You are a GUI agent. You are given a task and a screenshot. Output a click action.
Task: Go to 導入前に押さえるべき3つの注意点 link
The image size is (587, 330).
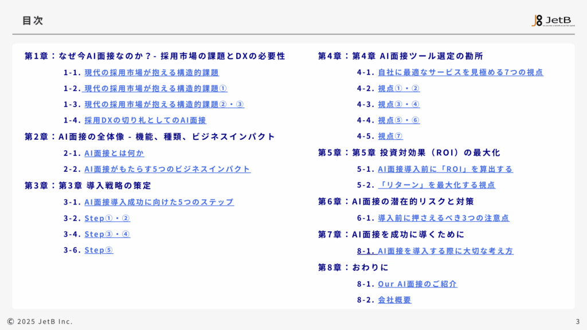click(444, 218)
